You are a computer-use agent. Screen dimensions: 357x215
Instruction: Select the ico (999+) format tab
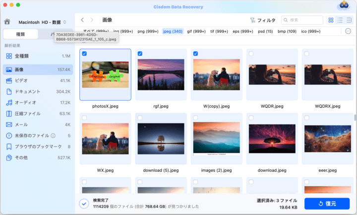[310, 31]
